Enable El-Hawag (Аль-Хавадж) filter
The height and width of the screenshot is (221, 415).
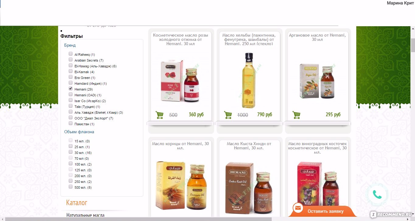71,66
